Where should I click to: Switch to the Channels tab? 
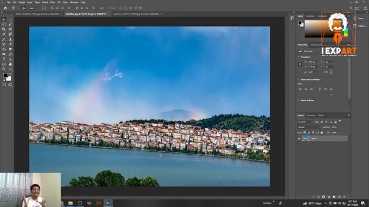311,116
